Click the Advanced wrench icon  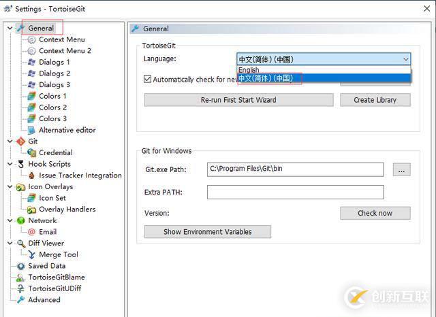click(x=21, y=300)
